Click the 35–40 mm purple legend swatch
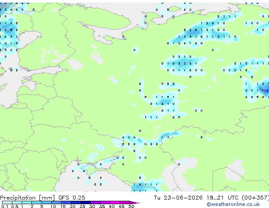This screenshot has height=208, width=269. click(x=105, y=202)
